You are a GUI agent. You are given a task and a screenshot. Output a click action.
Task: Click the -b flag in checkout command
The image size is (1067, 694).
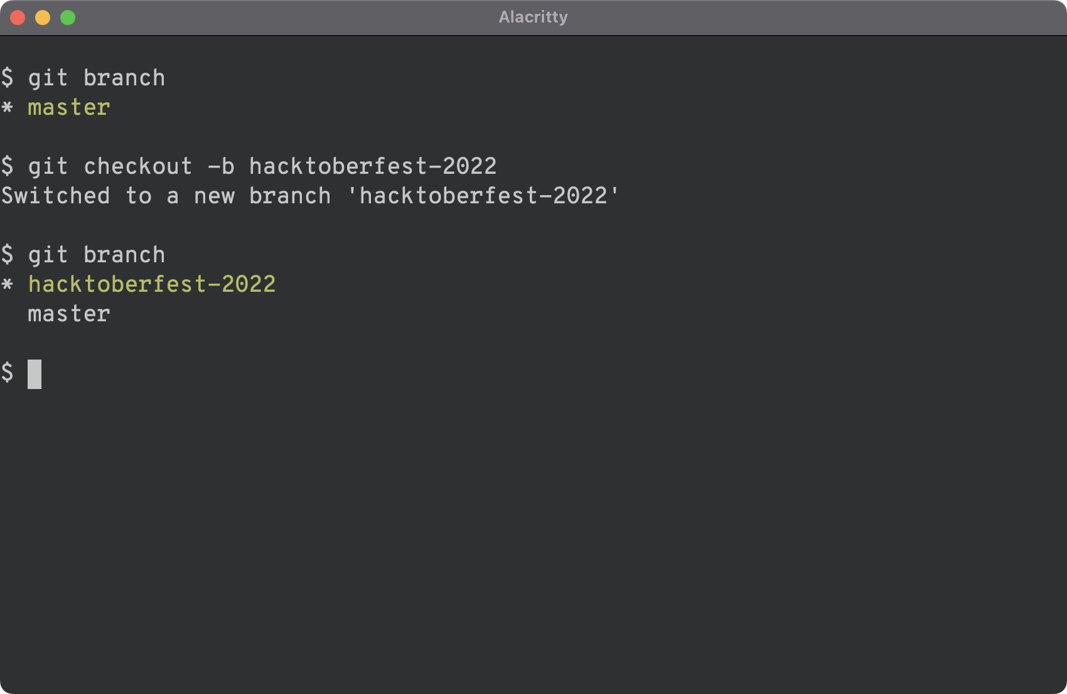pos(221,166)
